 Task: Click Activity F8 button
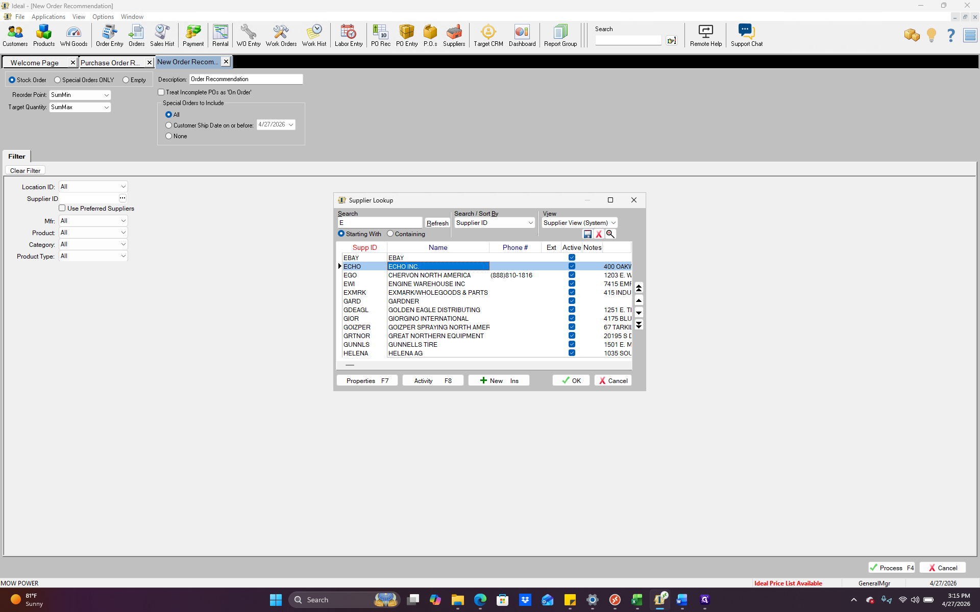433,380
